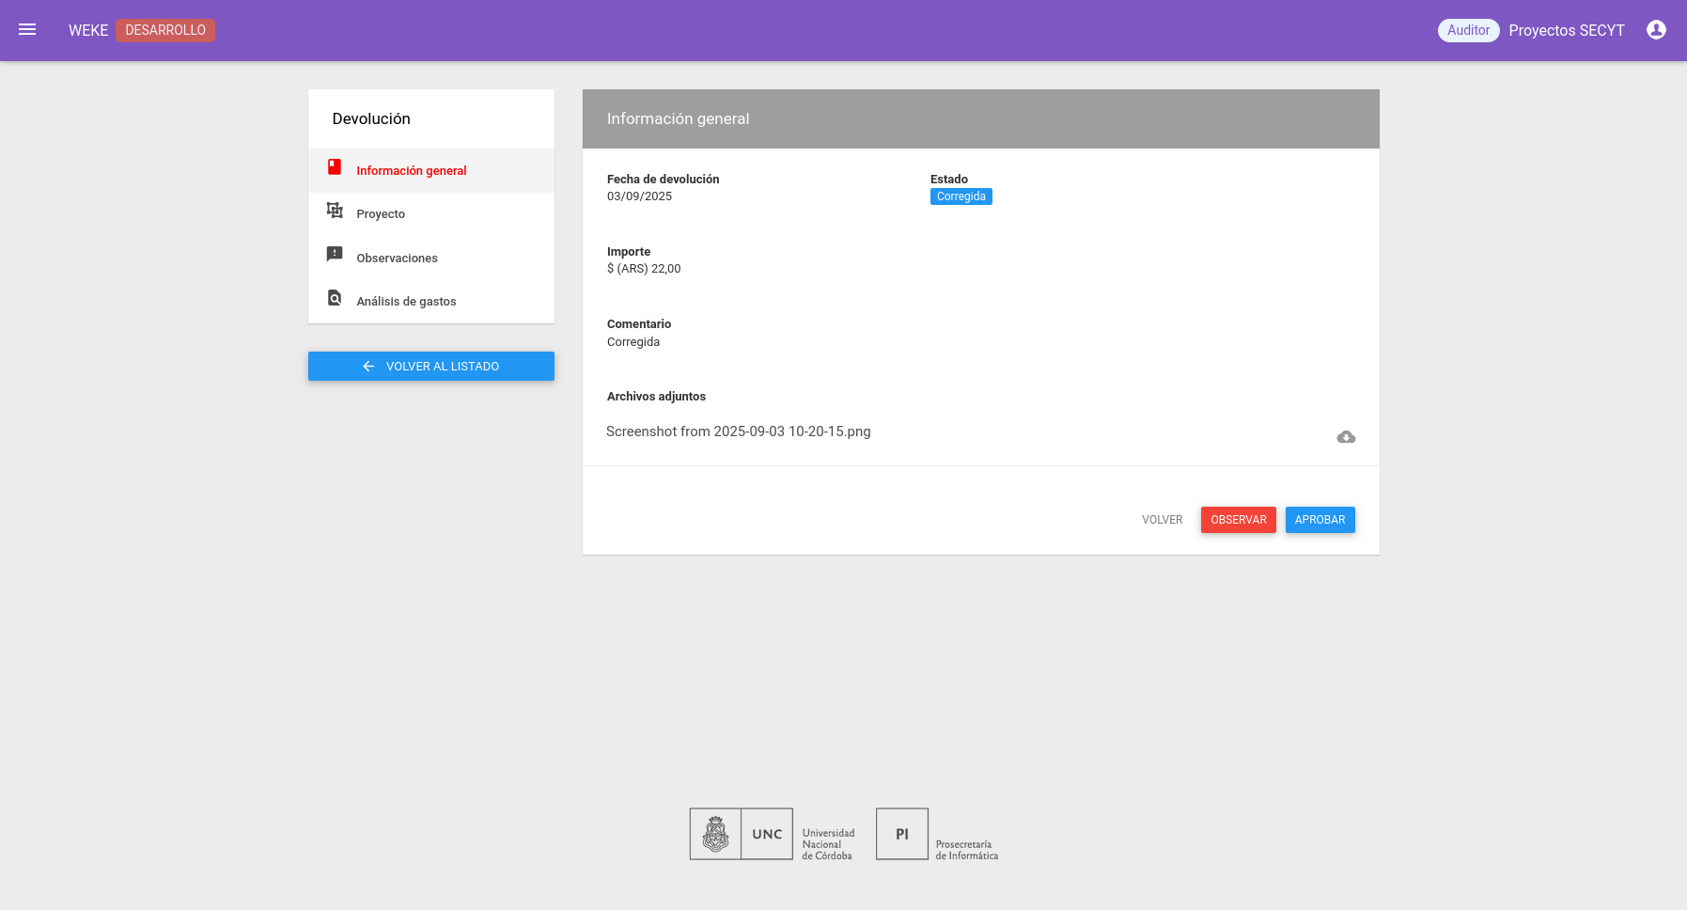
Task: Click the Auditor role chip
Action: pos(1468,30)
